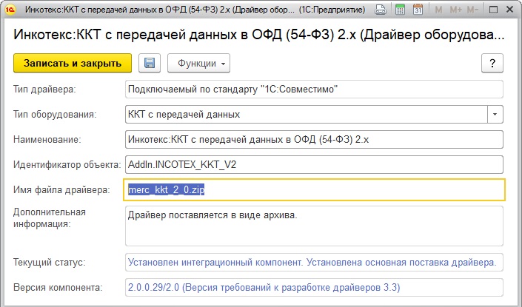Click the Текущий статус status text

coord(312,263)
